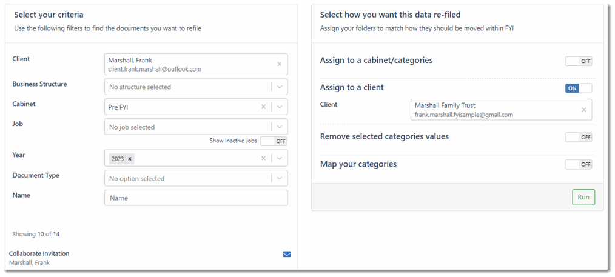Viewport: 615px width, 277px height.
Task: Click 'No structure selected' placeholder text
Action: [140, 87]
